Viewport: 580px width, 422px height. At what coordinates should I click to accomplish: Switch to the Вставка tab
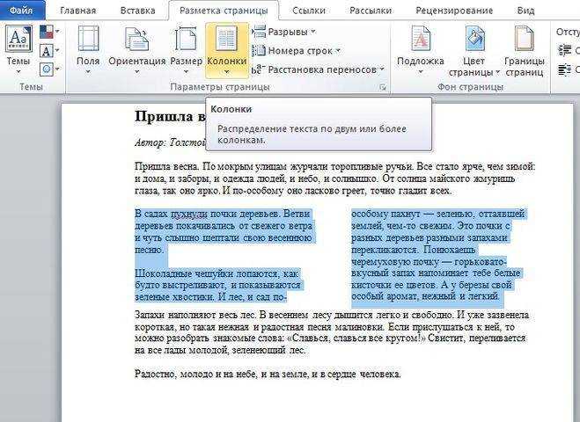click(x=137, y=11)
